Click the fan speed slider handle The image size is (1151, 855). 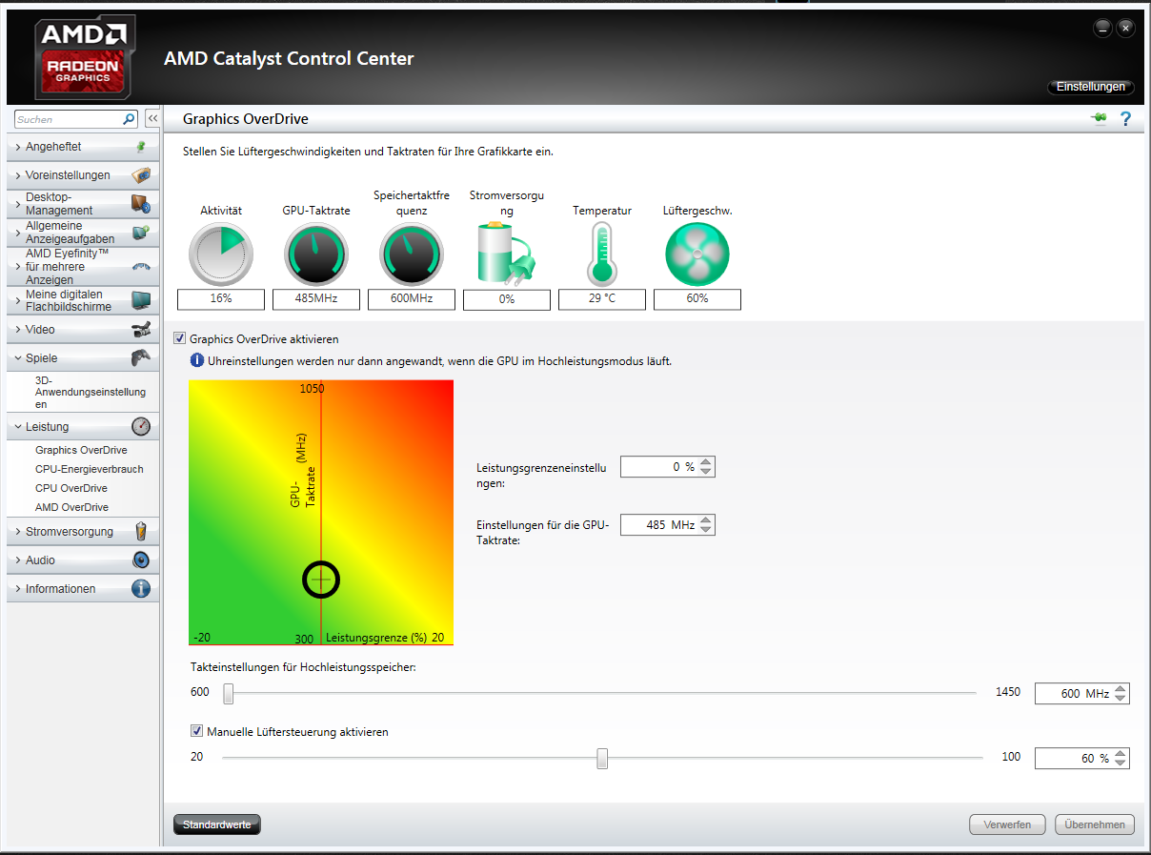pos(602,758)
